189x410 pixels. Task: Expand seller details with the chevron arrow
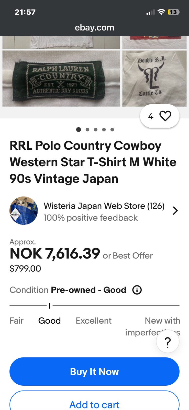pyautogui.click(x=175, y=211)
